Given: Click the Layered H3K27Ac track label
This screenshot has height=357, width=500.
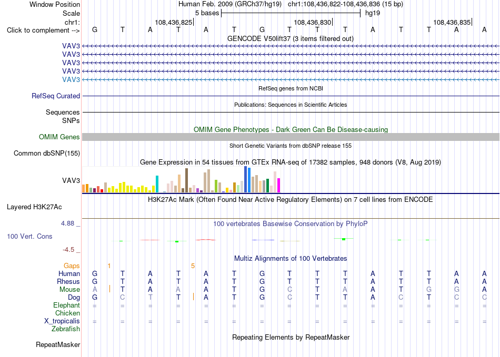Looking at the screenshot, I should [34, 207].
